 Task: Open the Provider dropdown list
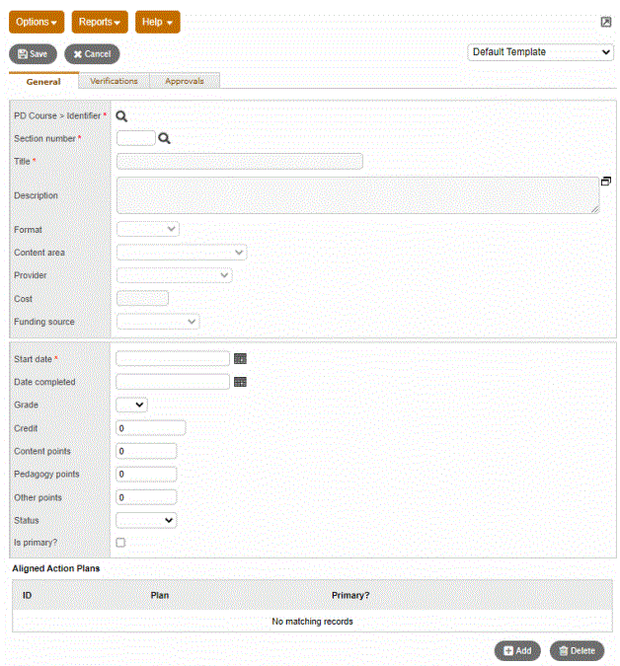click(x=175, y=275)
